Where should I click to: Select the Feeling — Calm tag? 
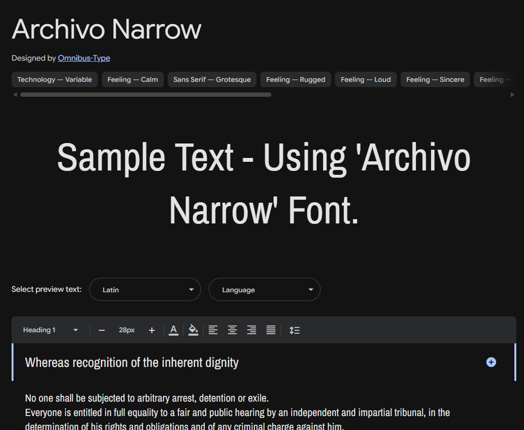tap(133, 79)
